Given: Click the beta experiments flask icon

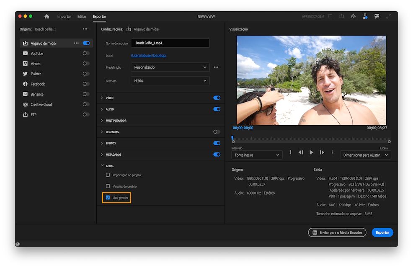Looking at the screenshot, I should tap(365, 16).
